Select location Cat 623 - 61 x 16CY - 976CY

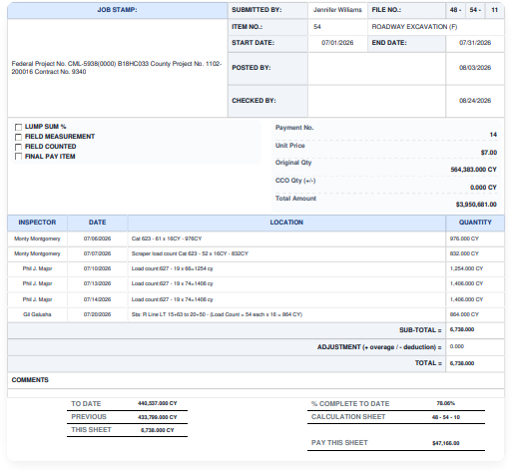click(x=167, y=238)
